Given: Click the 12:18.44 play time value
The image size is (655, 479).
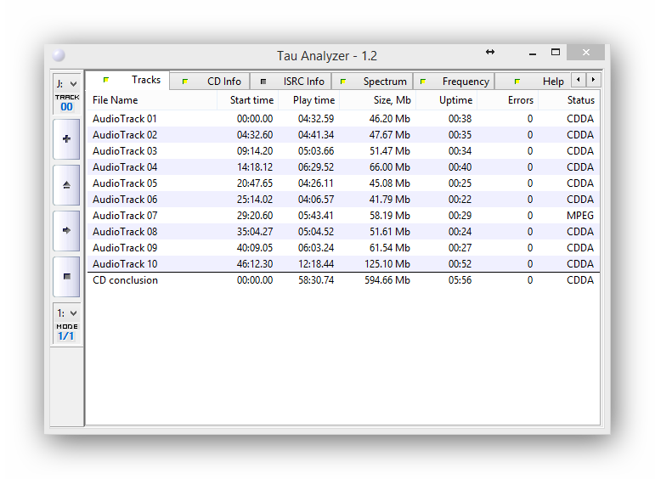Looking at the screenshot, I should (x=316, y=264).
